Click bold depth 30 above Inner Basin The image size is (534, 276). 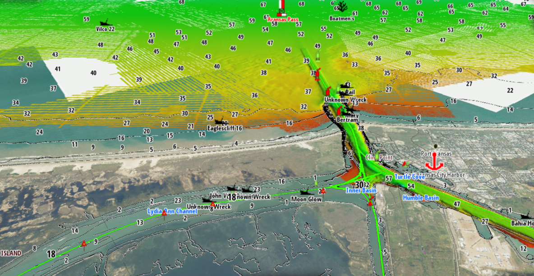pos(359,185)
